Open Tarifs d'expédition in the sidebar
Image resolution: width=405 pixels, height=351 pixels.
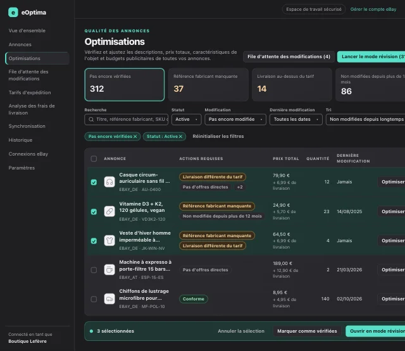coord(30,92)
